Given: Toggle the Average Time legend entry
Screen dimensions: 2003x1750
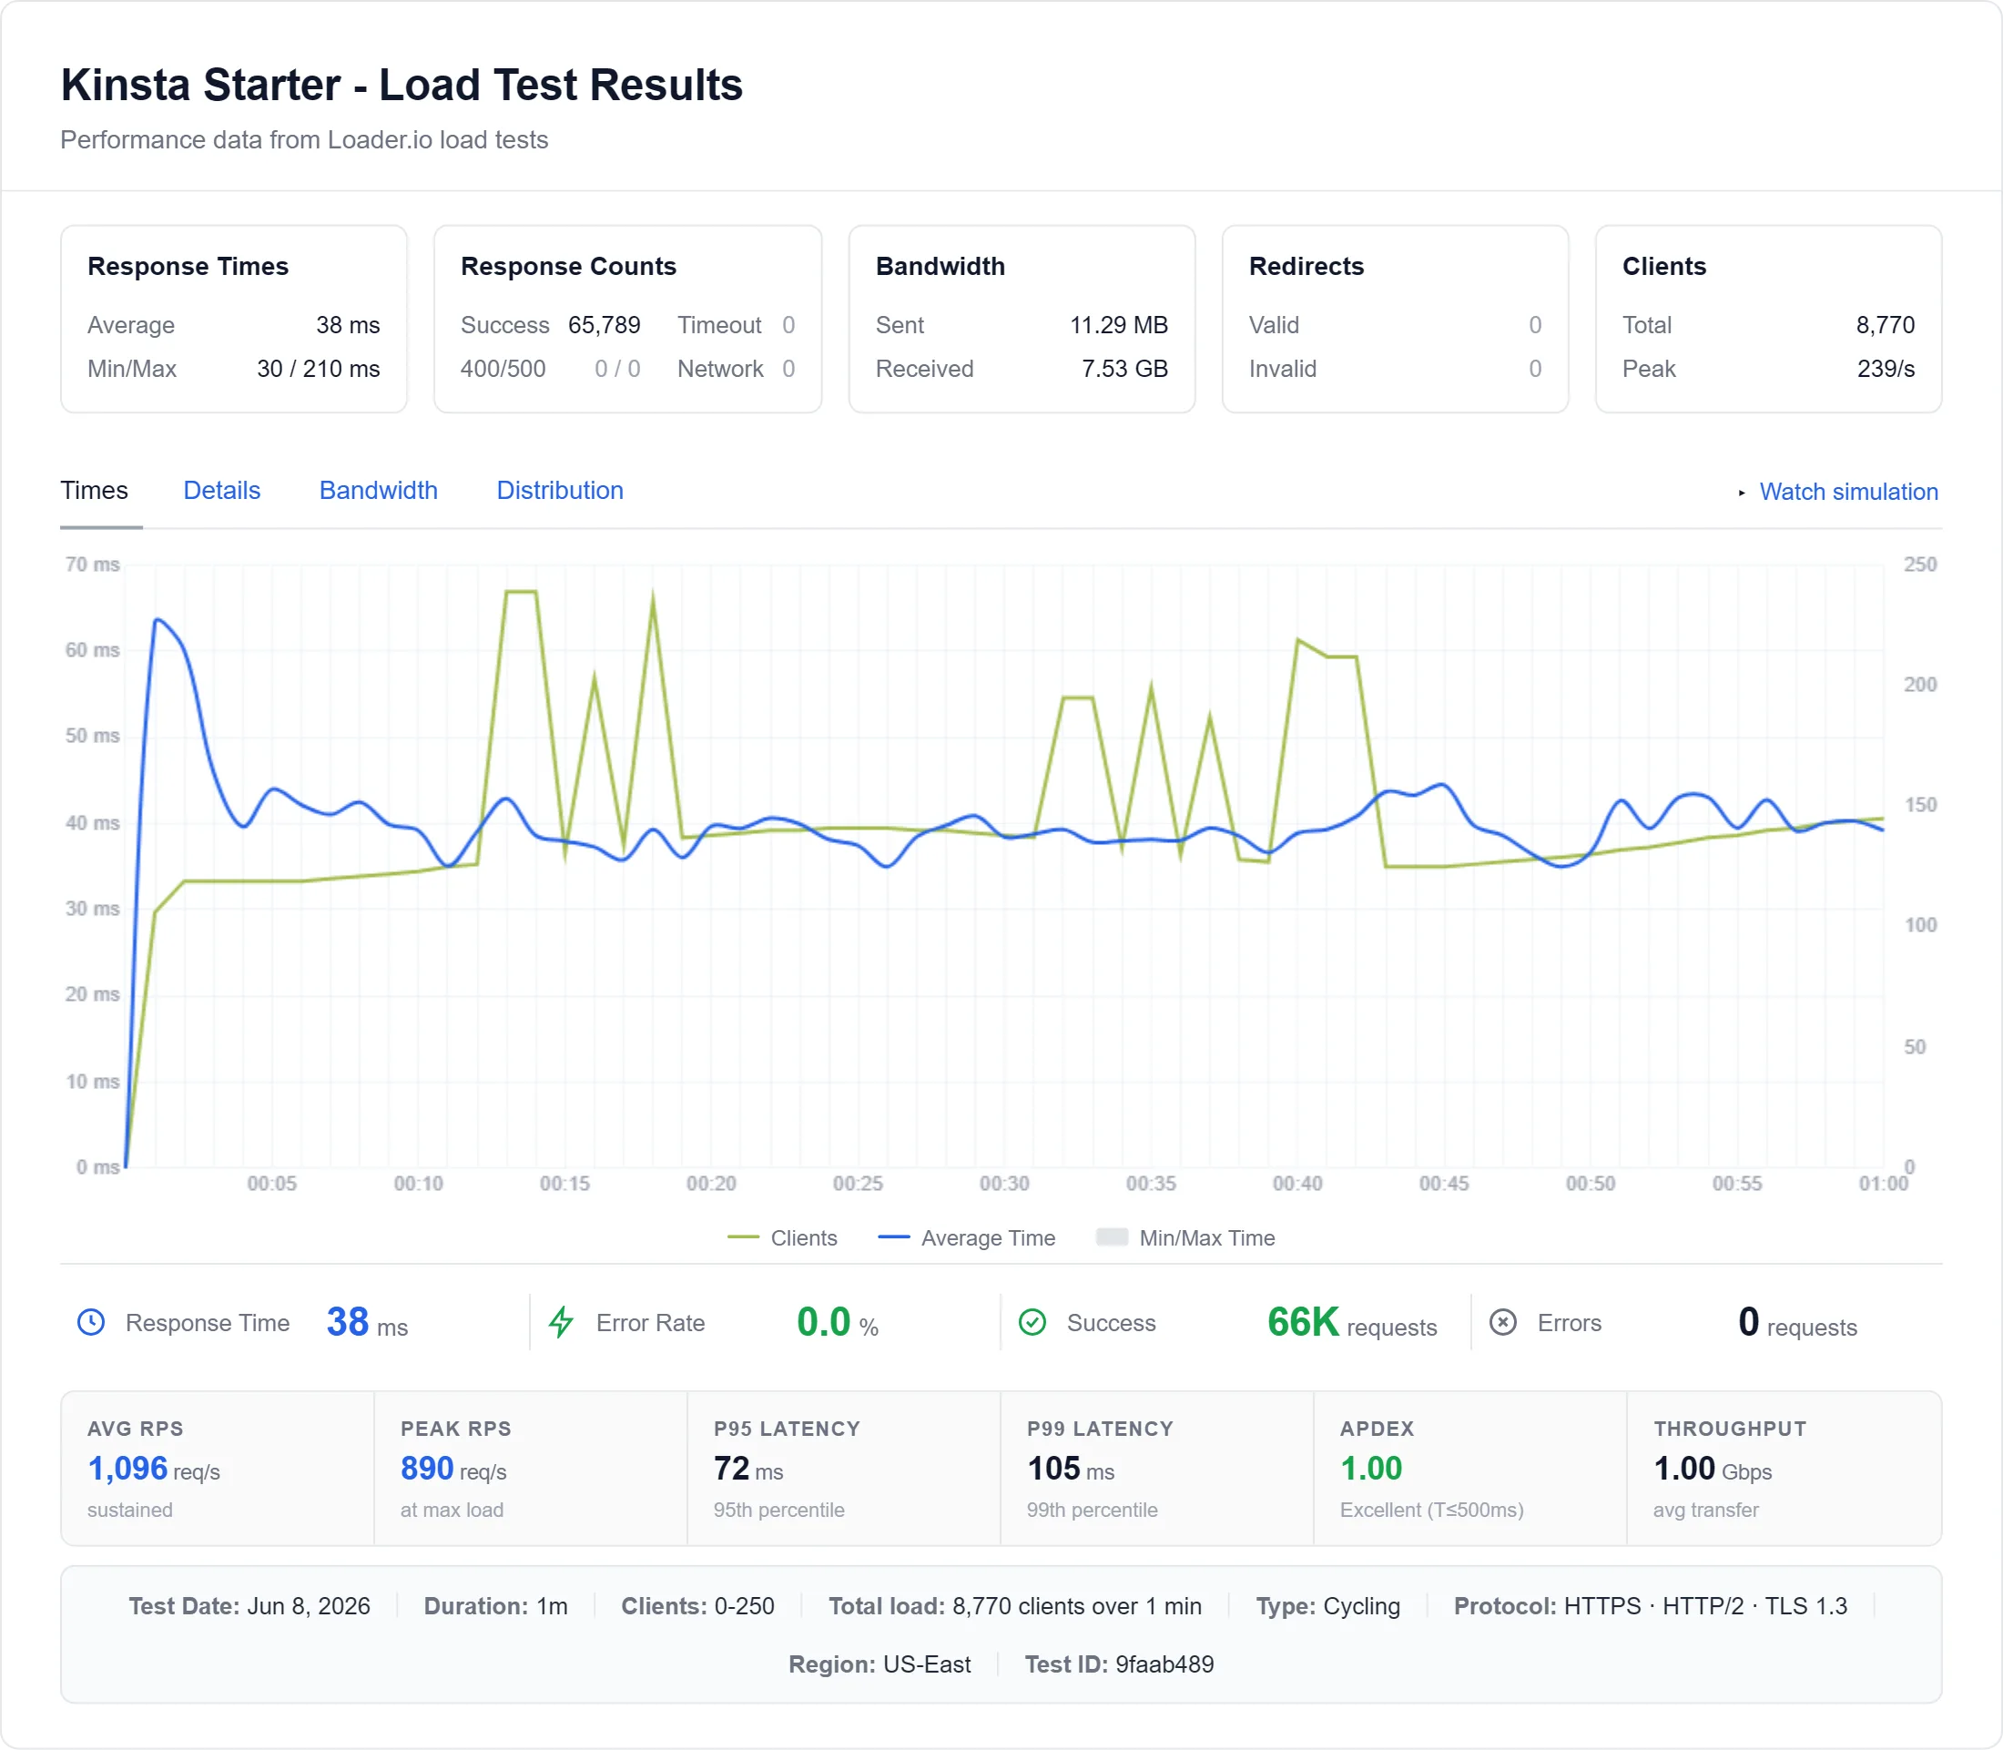Looking at the screenshot, I should tap(966, 1237).
